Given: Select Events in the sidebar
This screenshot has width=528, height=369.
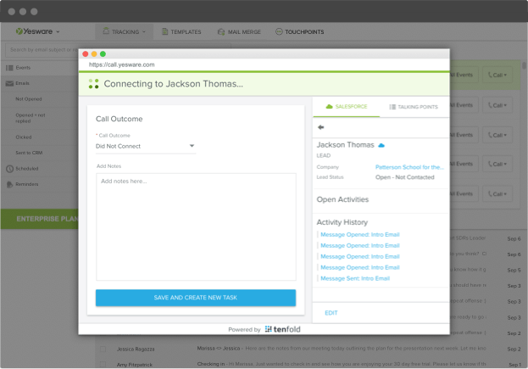Looking at the screenshot, I should point(23,68).
